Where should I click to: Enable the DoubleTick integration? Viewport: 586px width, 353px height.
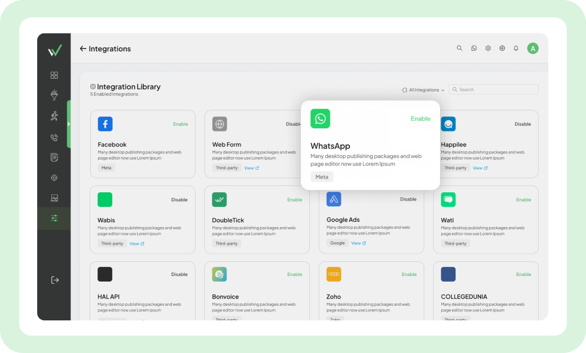pyautogui.click(x=295, y=200)
